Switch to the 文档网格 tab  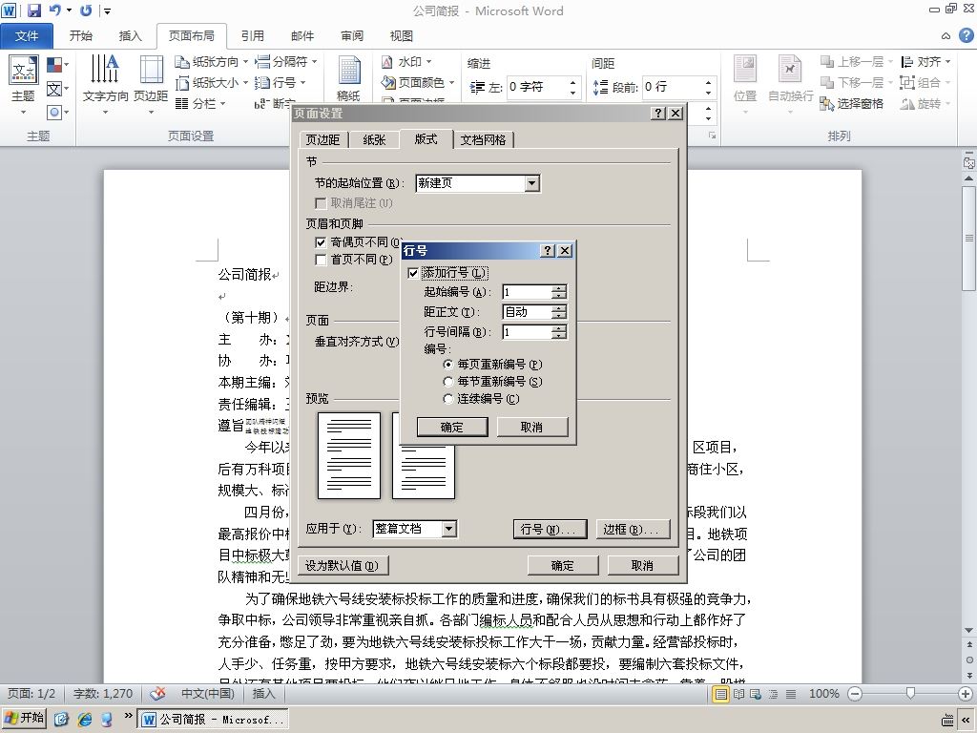pyautogui.click(x=483, y=140)
